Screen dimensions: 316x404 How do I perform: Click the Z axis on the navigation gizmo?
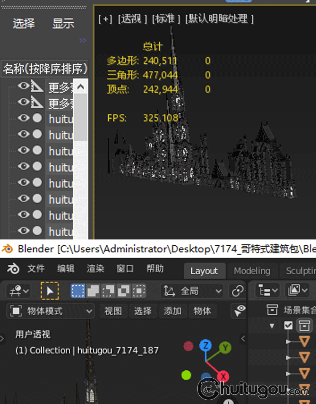click(206, 345)
